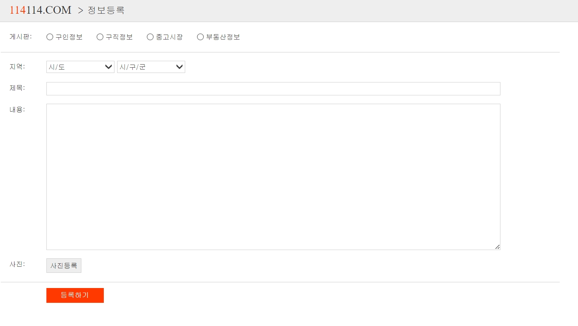
Task: Click the 제목: label
Action: pyautogui.click(x=17, y=88)
